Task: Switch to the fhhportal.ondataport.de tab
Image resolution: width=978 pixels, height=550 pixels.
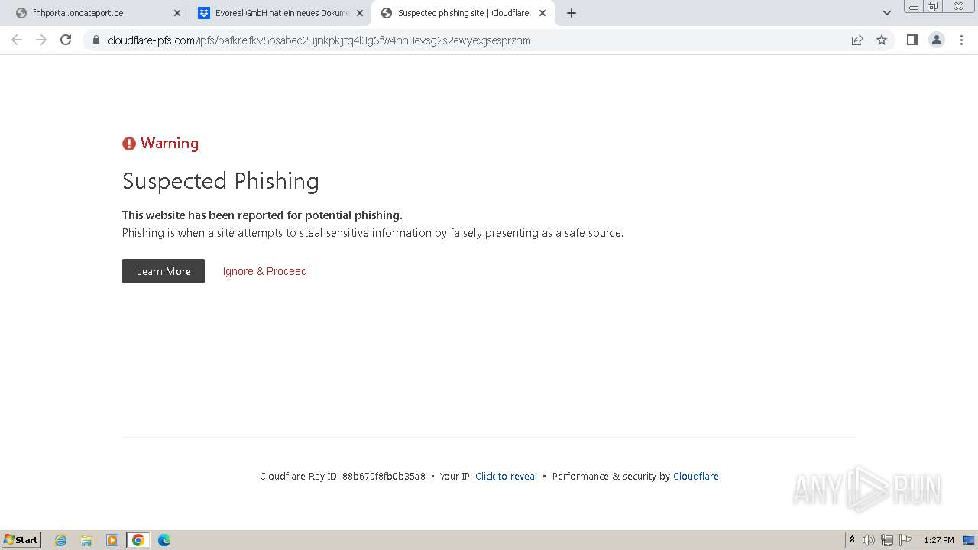Action: (x=92, y=13)
